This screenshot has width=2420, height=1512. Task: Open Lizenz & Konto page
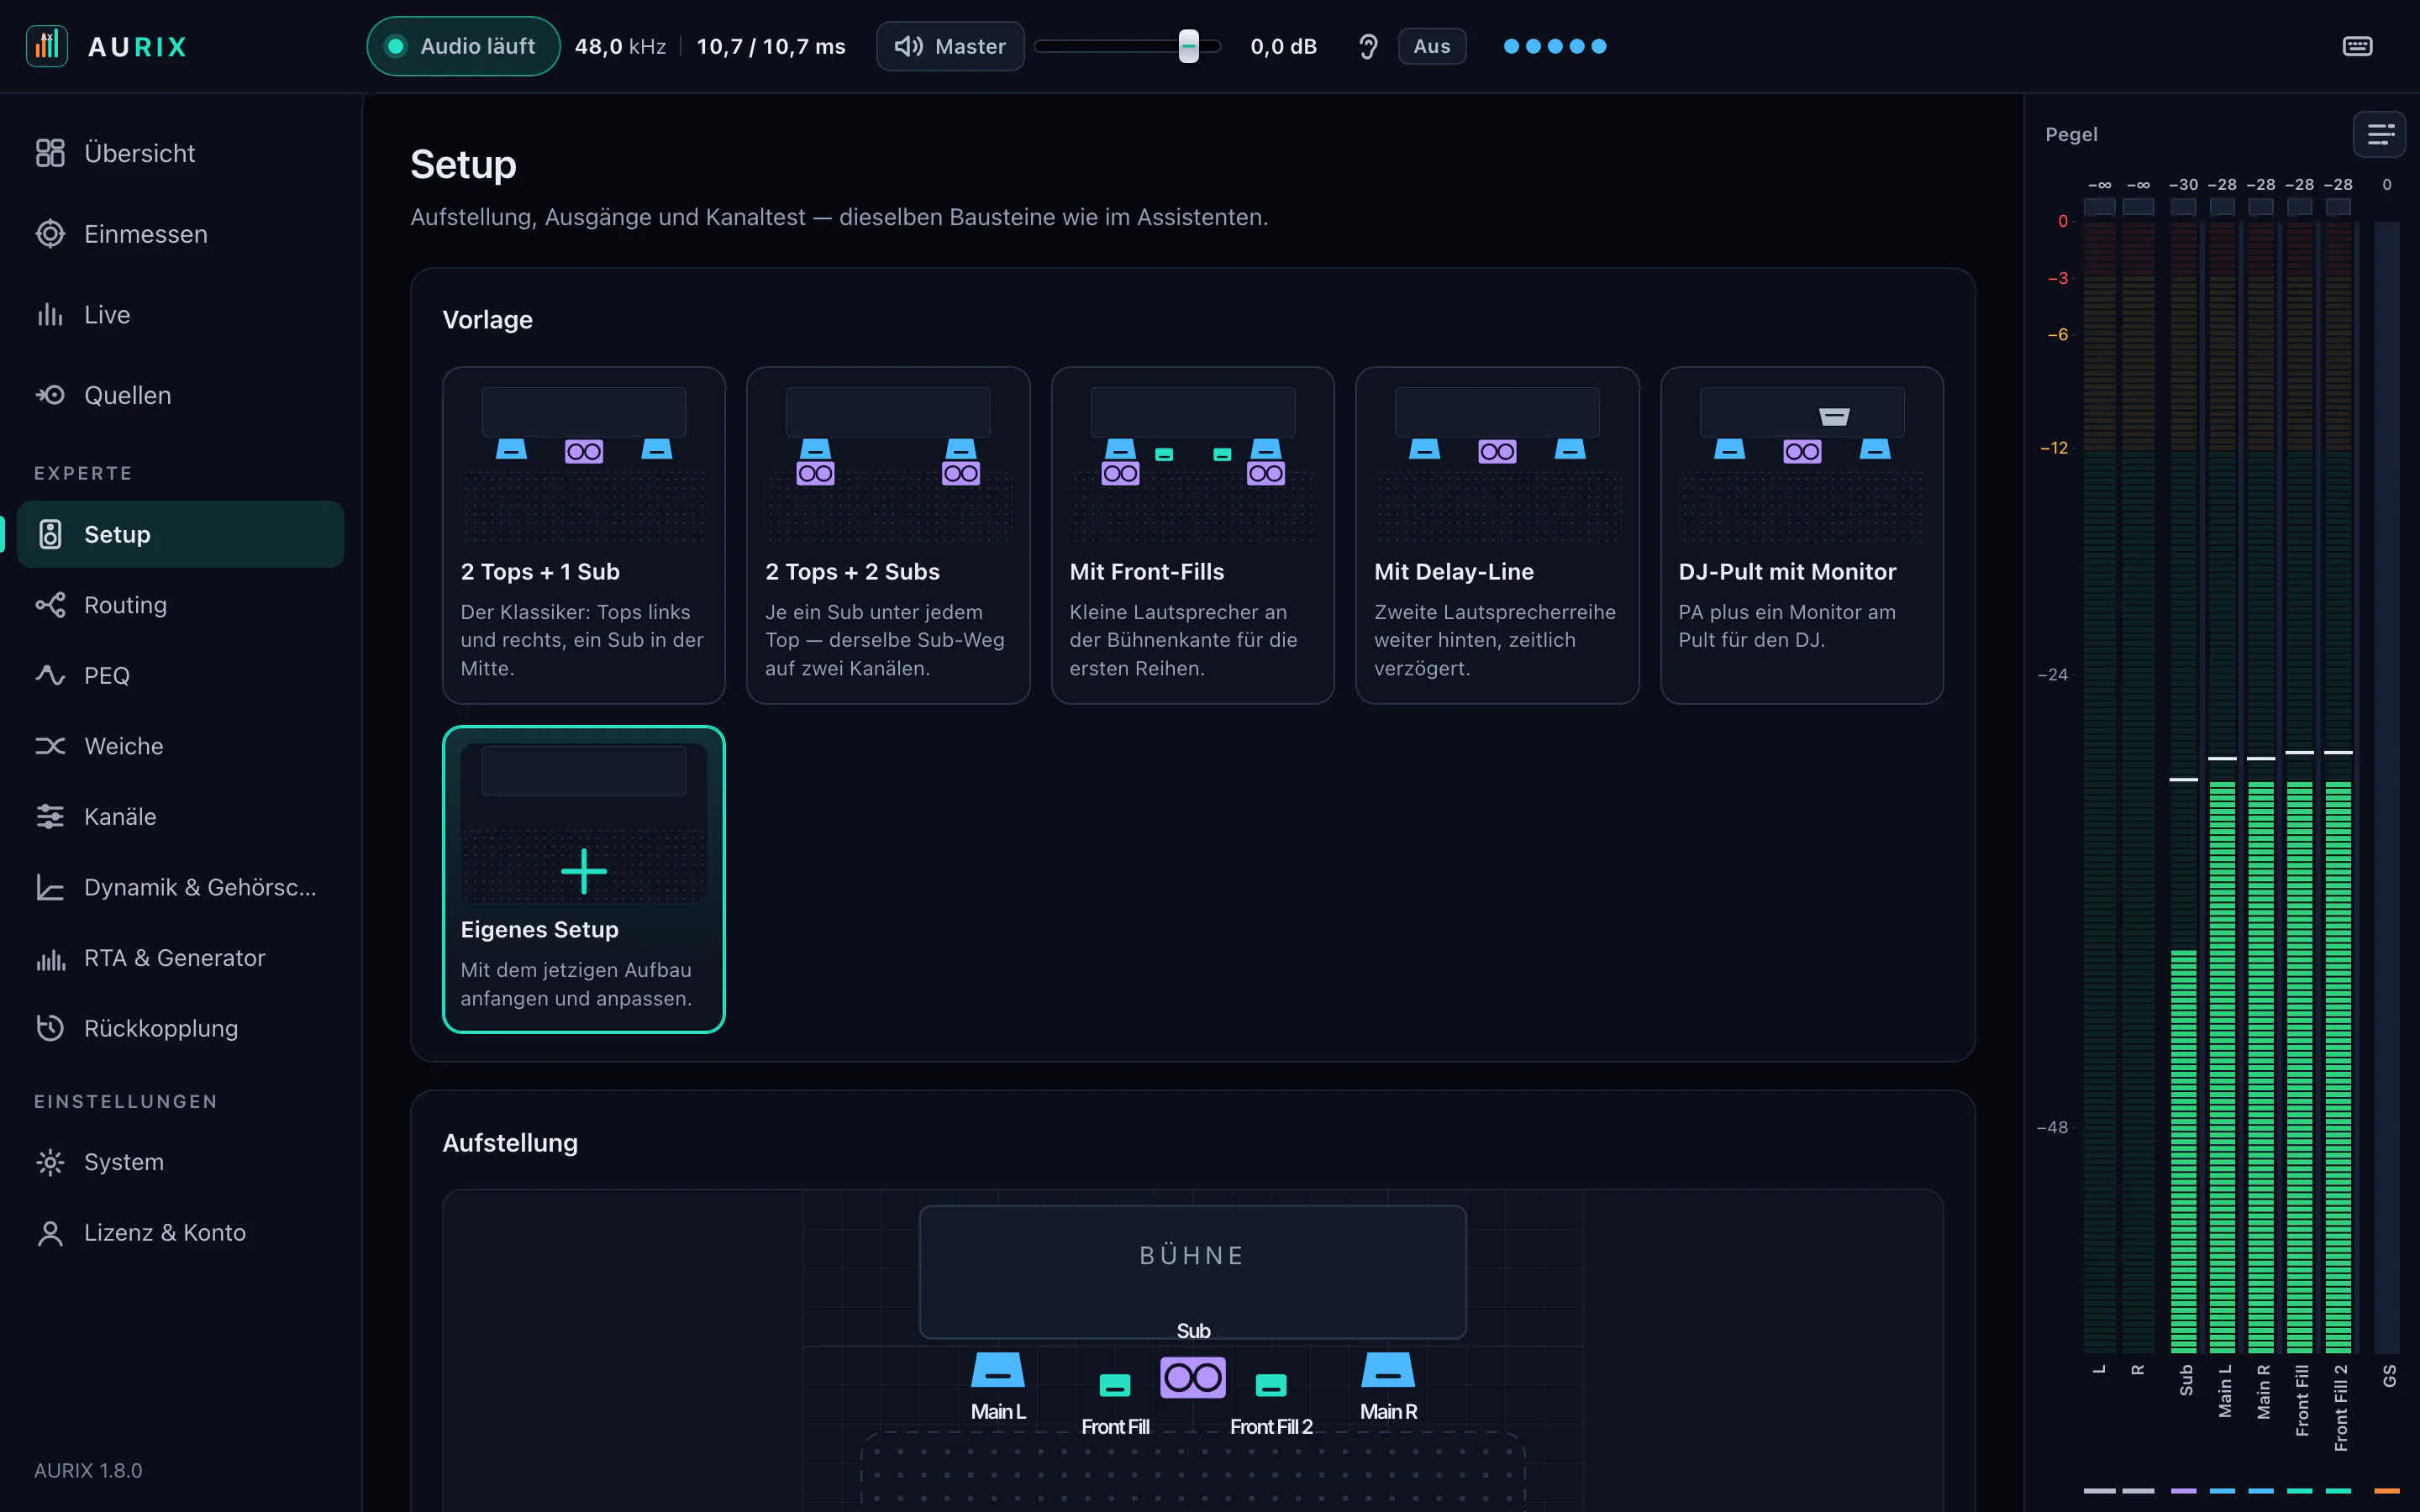(181, 1233)
